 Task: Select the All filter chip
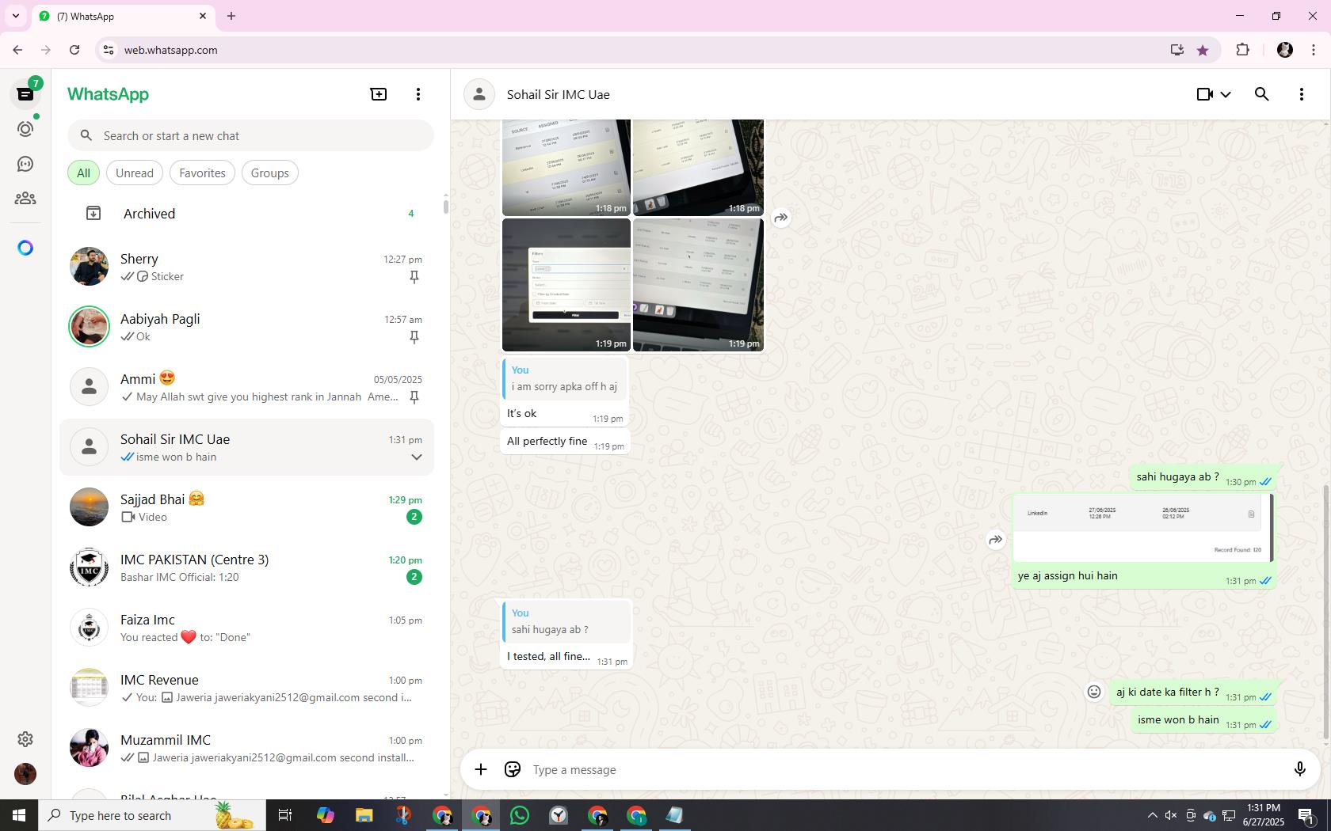83,173
